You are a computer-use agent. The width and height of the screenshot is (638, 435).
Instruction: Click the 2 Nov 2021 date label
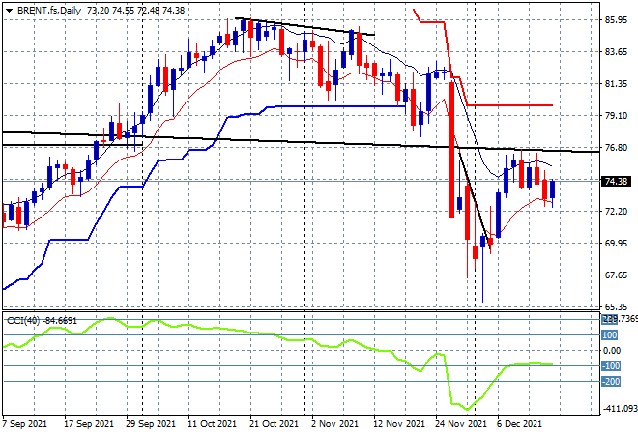coord(334,424)
